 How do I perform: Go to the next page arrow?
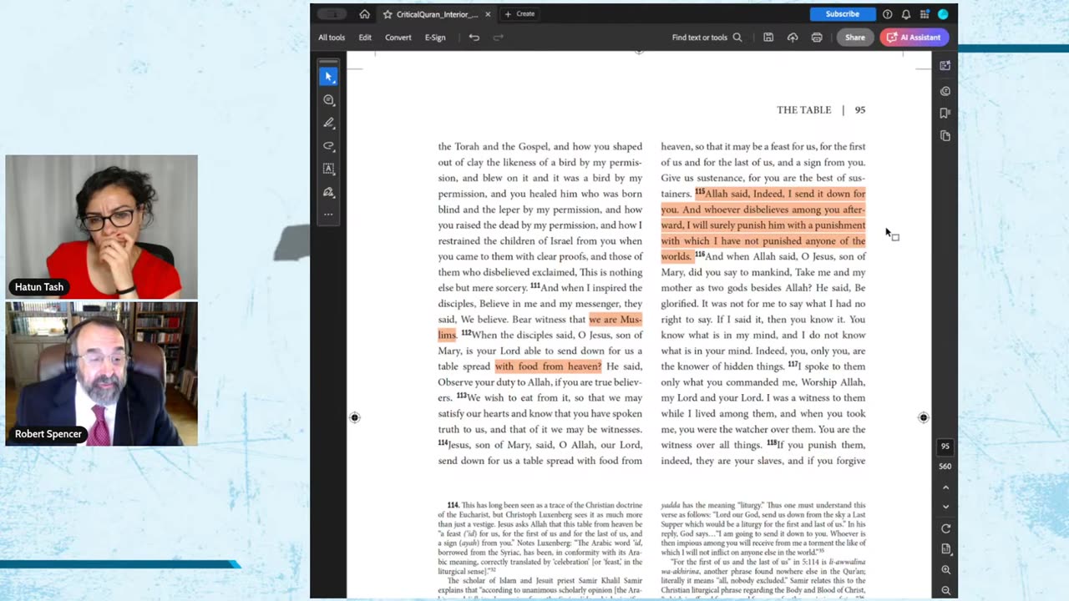tap(945, 507)
